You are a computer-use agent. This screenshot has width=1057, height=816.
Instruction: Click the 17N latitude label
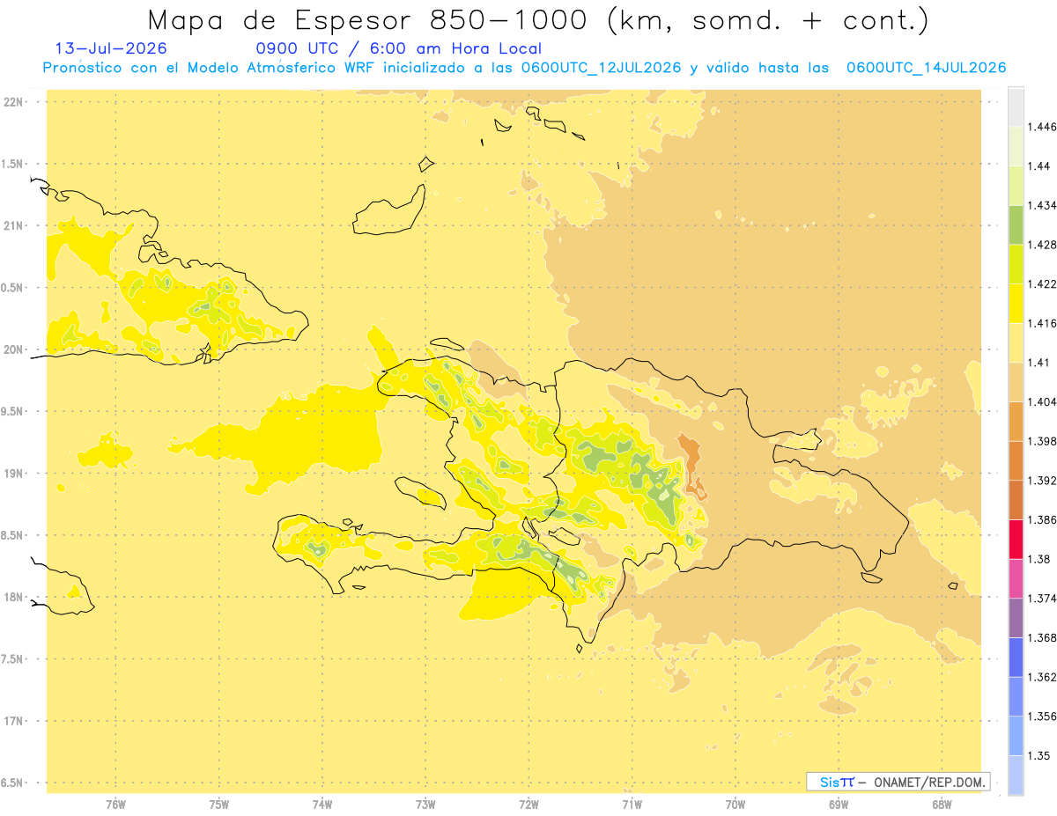(12, 721)
